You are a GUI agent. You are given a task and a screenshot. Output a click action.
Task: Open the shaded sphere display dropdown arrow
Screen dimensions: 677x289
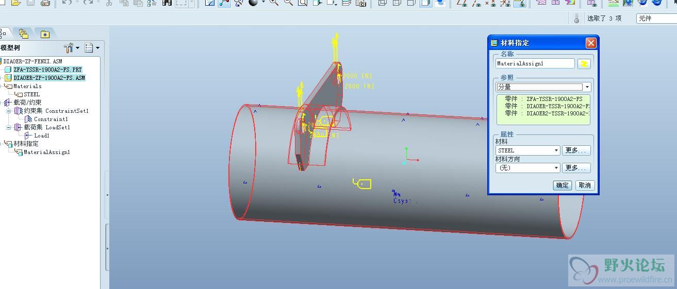[263, 2]
